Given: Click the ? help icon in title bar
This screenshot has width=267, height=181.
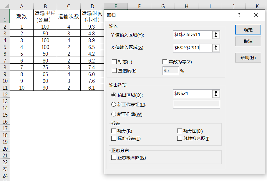Looking at the screenshot, I should tap(239, 15).
